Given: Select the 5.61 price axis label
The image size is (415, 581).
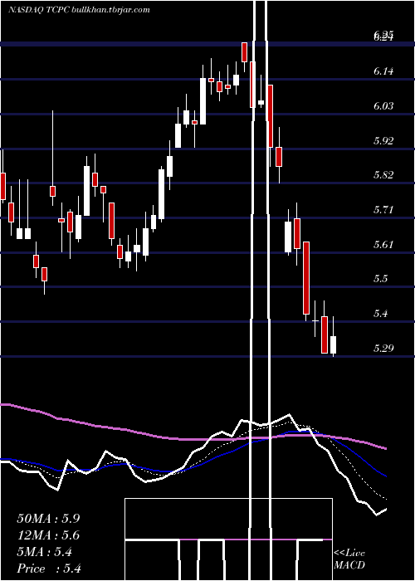Looking at the screenshot, I should click(383, 244).
